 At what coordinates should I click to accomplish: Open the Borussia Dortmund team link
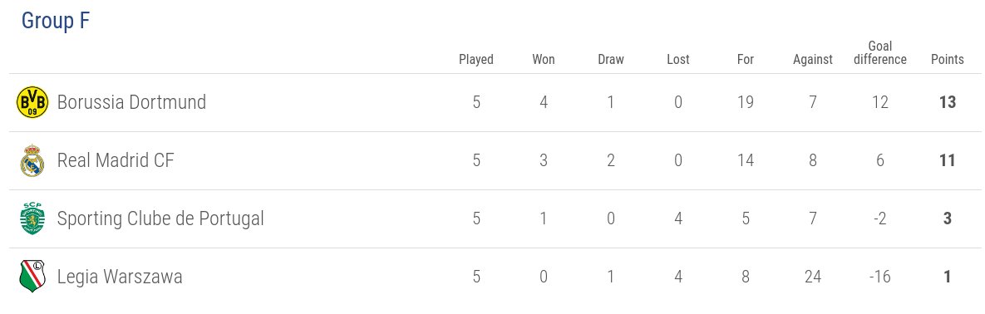[x=131, y=102]
